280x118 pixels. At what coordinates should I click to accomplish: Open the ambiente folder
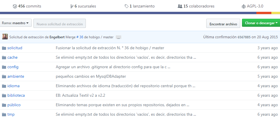(x=16, y=76)
